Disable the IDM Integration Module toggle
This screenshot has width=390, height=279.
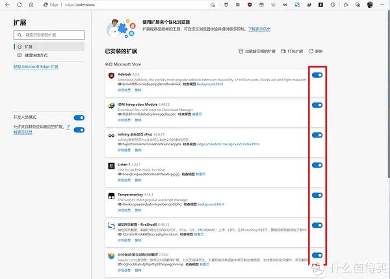317,105
